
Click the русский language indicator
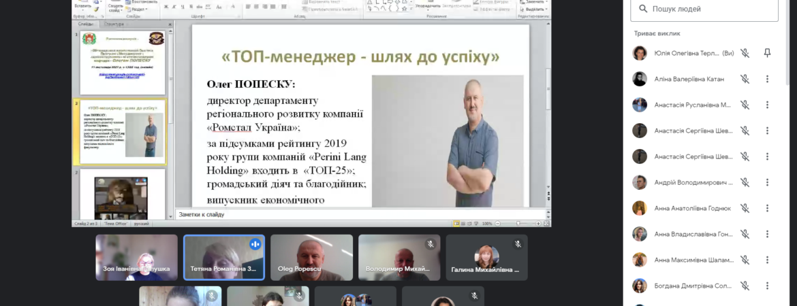141,223
